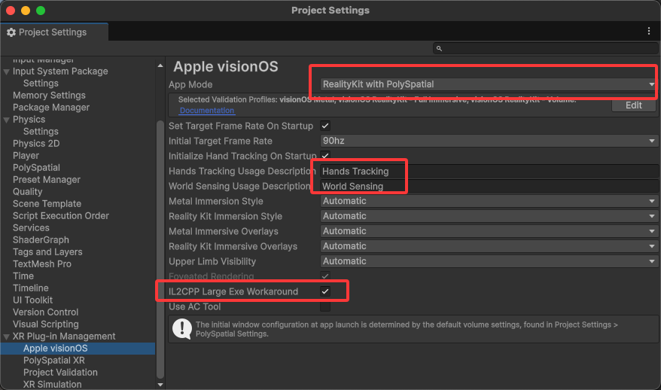The width and height of the screenshot is (661, 390).
Task: Select Visual Scripting in the sidebar
Action: (x=45, y=324)
